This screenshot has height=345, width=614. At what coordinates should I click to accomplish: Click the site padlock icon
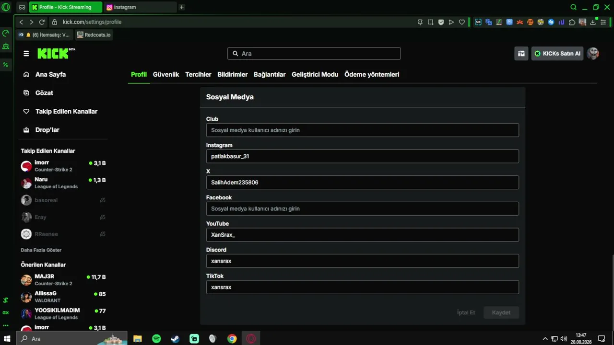pos(55,22)
